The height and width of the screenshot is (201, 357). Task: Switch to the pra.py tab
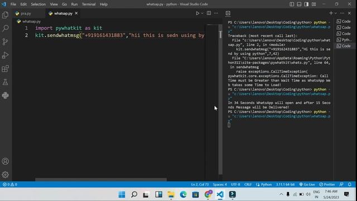26,13
